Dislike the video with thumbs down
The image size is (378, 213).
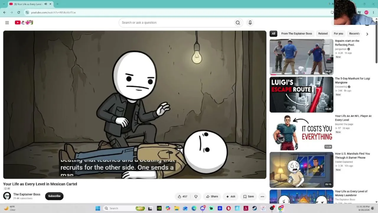196,196
